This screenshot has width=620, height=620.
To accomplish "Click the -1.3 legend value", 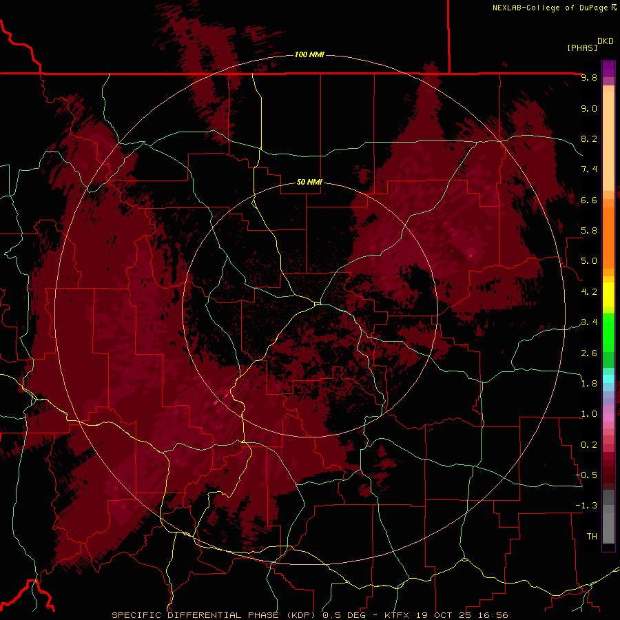I will click(586, 506).
